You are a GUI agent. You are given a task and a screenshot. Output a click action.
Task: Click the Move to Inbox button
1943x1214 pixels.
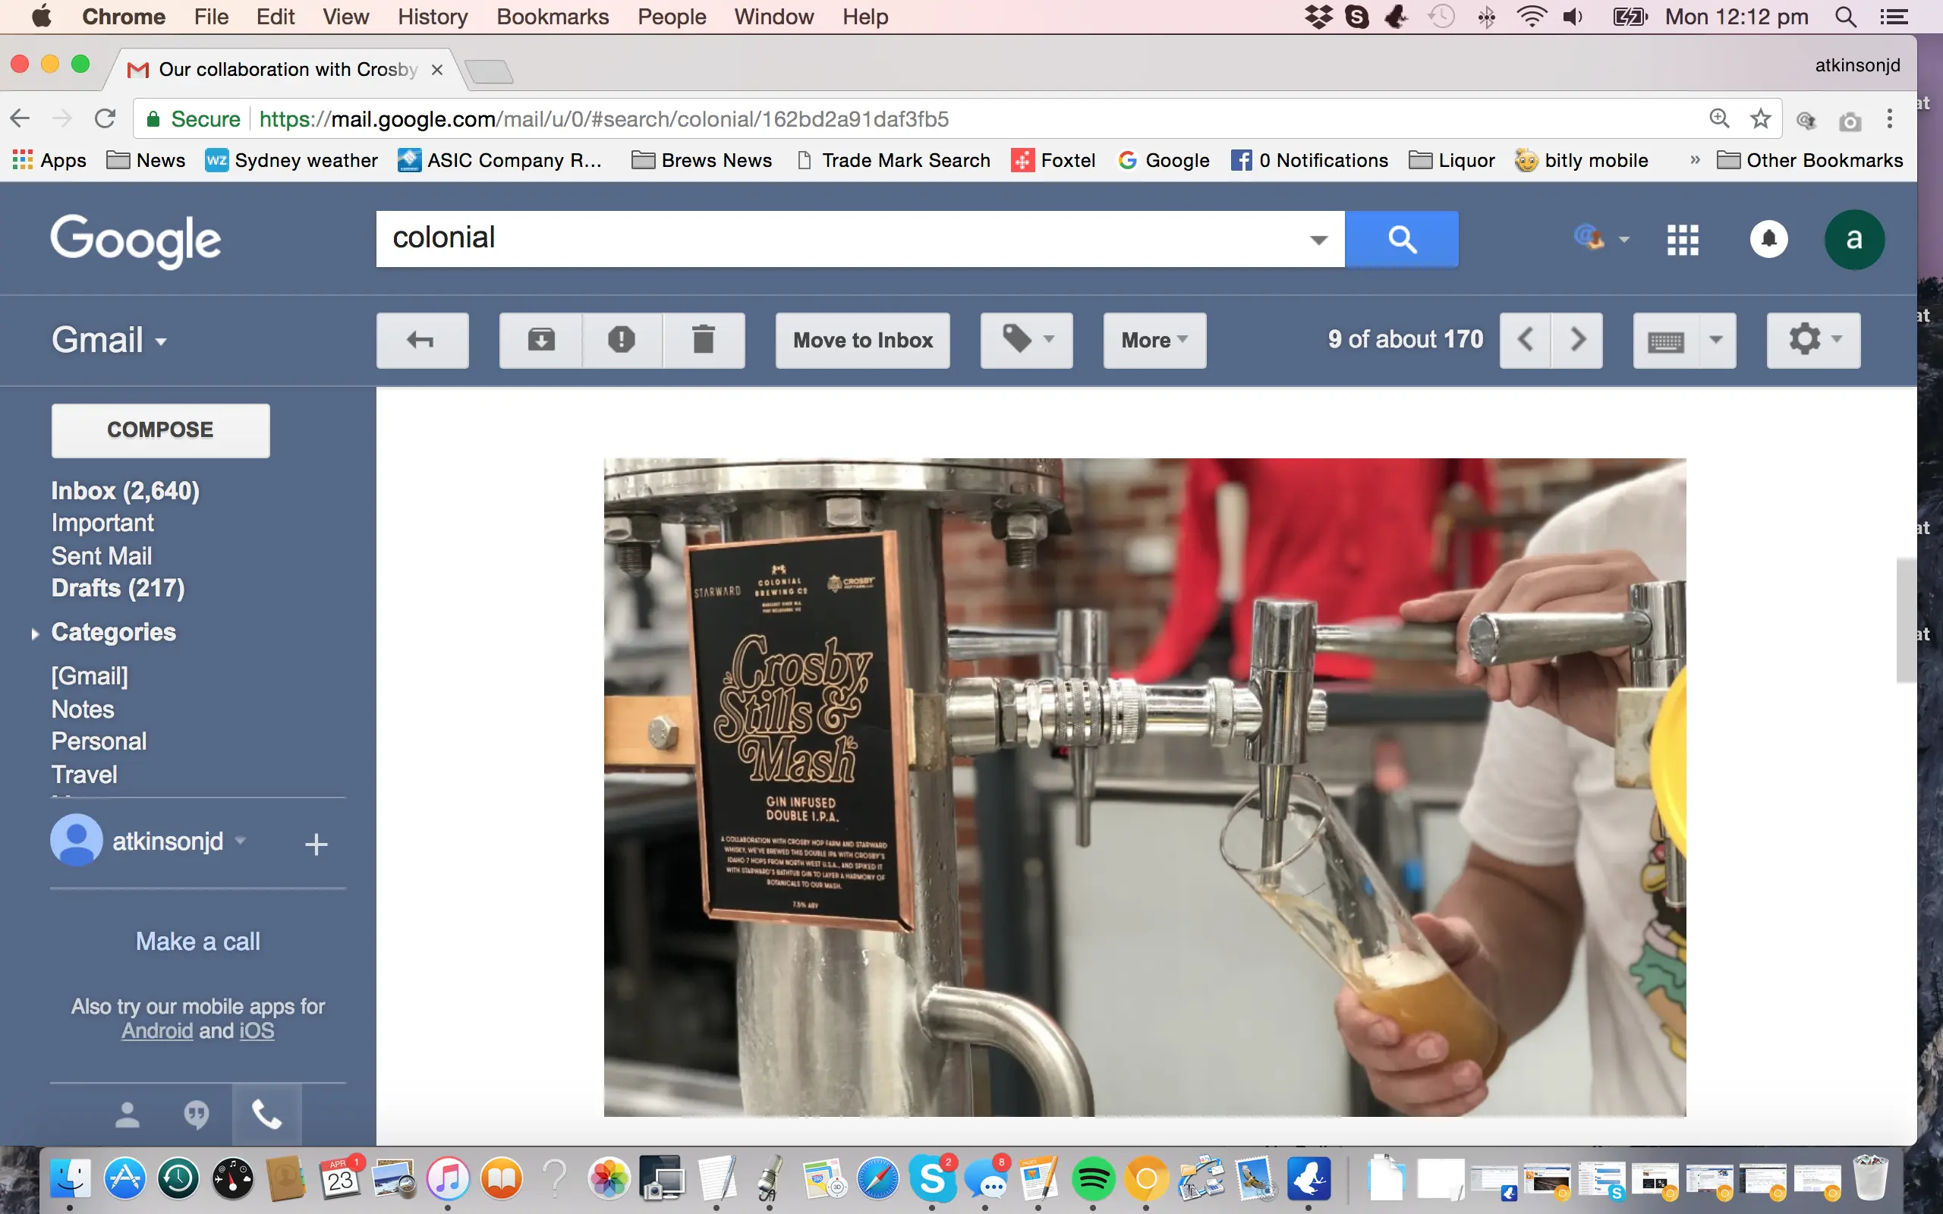click(862, 340)
